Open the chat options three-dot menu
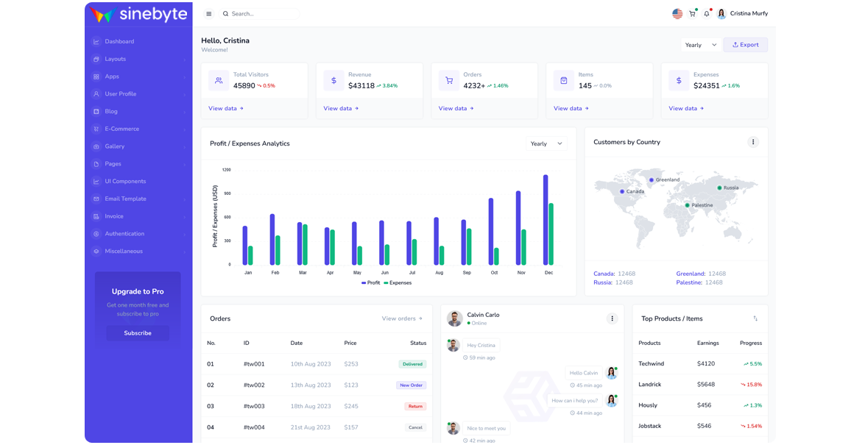The height and width of the screenshot is (445, 865). tap(611, 318)
